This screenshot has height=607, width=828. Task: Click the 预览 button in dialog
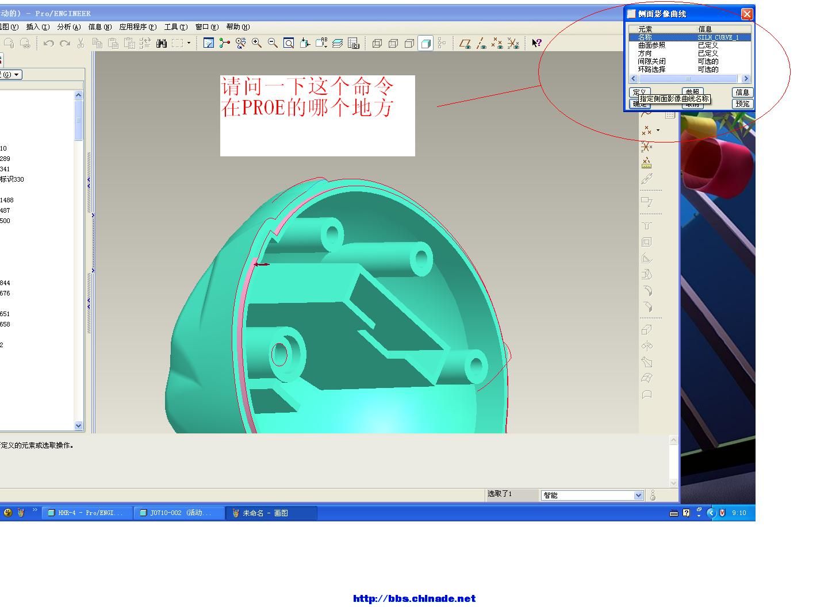[742, 104]
